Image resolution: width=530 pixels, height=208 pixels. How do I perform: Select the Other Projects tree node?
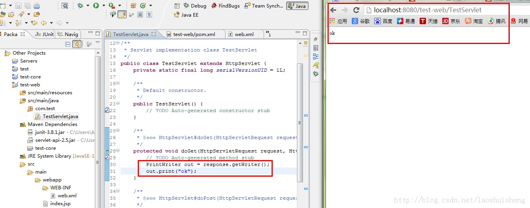pos(25,53)
